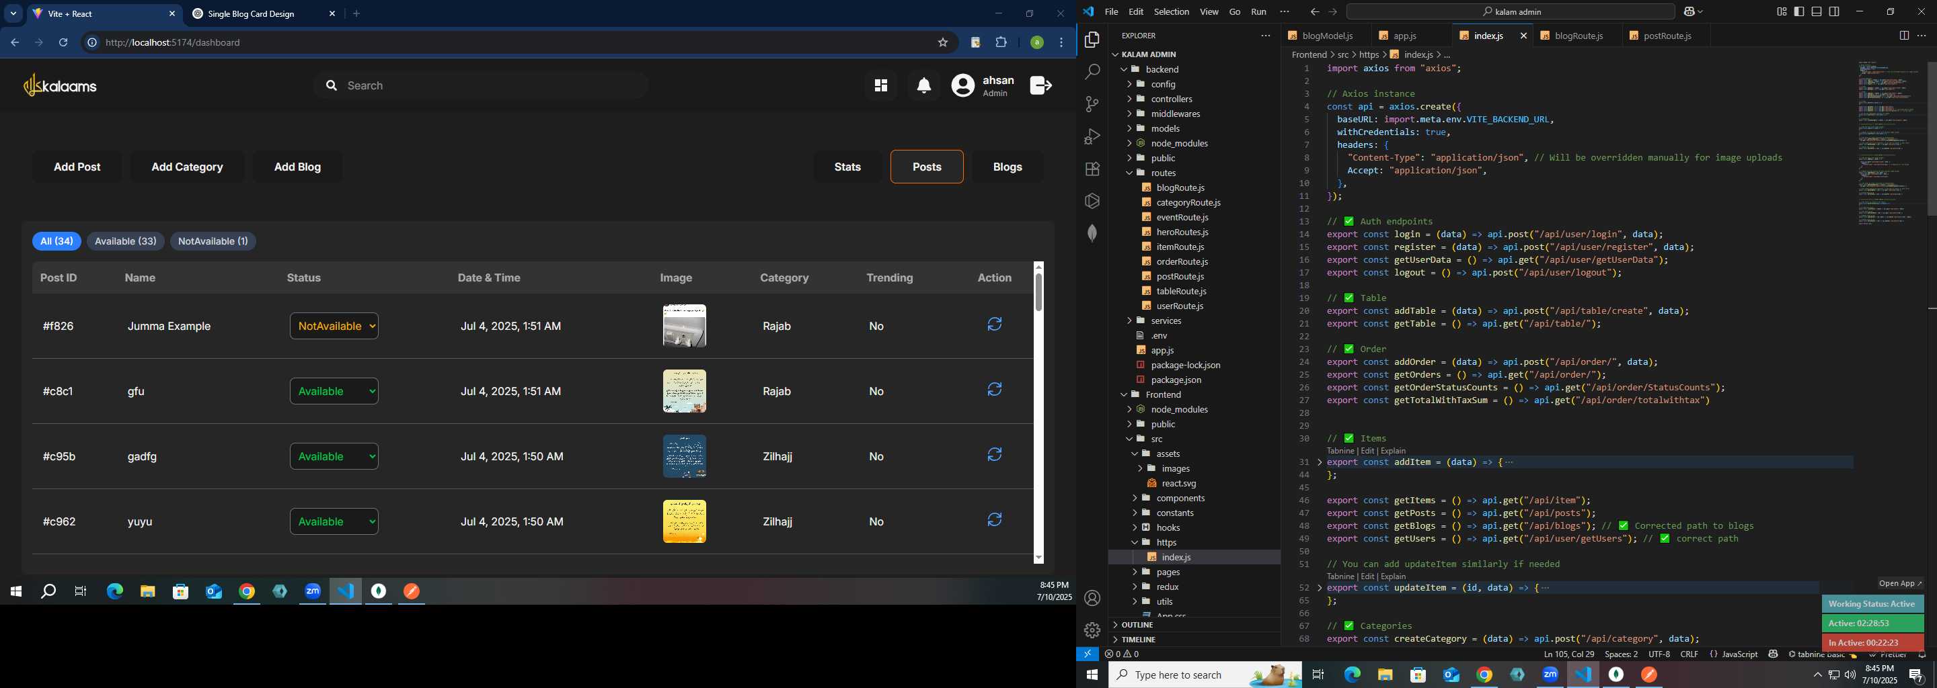Viewport: 1937px width, 688px height.
Task: Open the dashboard grid icon in Kalaams header
Action: (880, 85)
